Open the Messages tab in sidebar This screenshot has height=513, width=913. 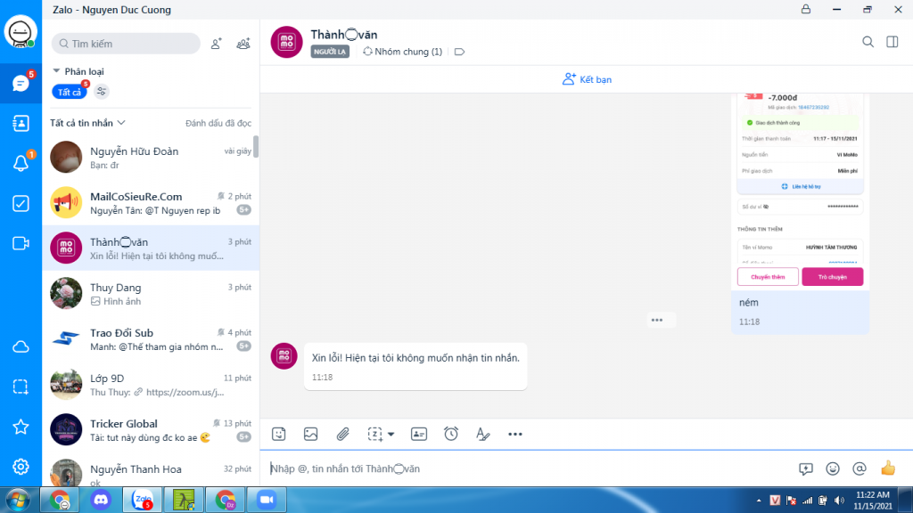point(21,84)
